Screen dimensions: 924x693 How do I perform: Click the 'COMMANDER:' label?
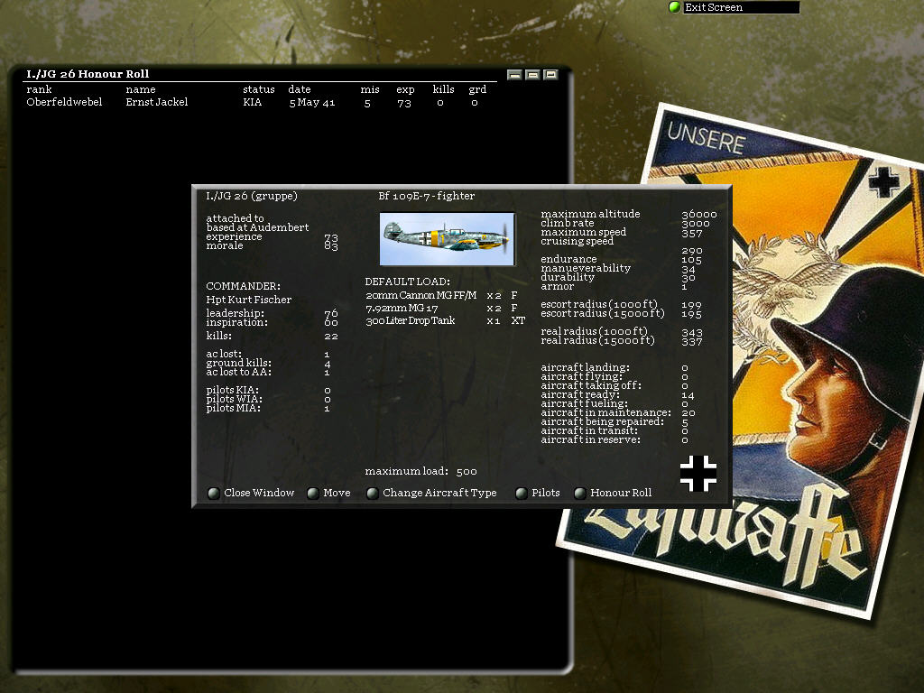[243, 286]
